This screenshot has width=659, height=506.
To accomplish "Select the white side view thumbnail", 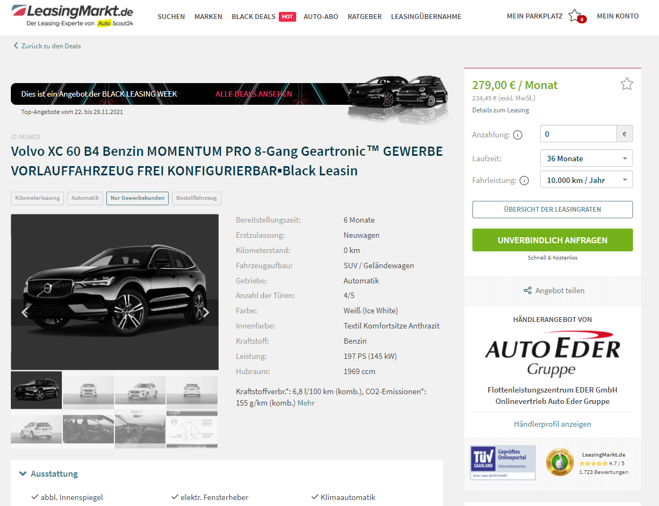I will (36, 429).
